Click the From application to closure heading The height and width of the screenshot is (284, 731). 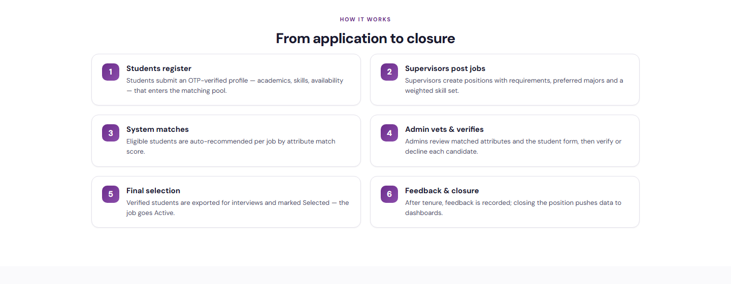(x=365, y=39)
